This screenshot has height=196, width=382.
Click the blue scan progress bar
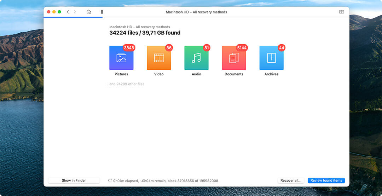73,17
